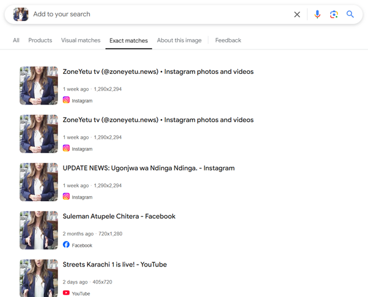Switch to the All tab

[16, 40]
